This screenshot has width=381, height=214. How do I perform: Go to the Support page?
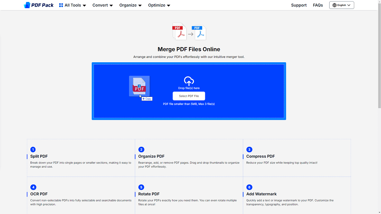299,5
